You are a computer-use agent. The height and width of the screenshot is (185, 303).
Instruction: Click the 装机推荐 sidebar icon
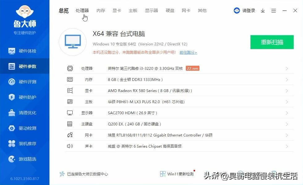pos(25,143)
